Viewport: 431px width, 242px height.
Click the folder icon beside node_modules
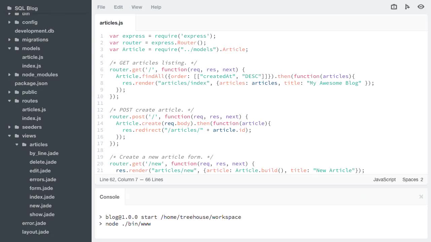[17, 75]
